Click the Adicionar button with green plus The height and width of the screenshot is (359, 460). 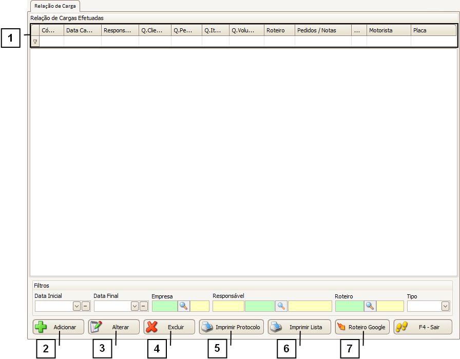[x=59, y=327]
